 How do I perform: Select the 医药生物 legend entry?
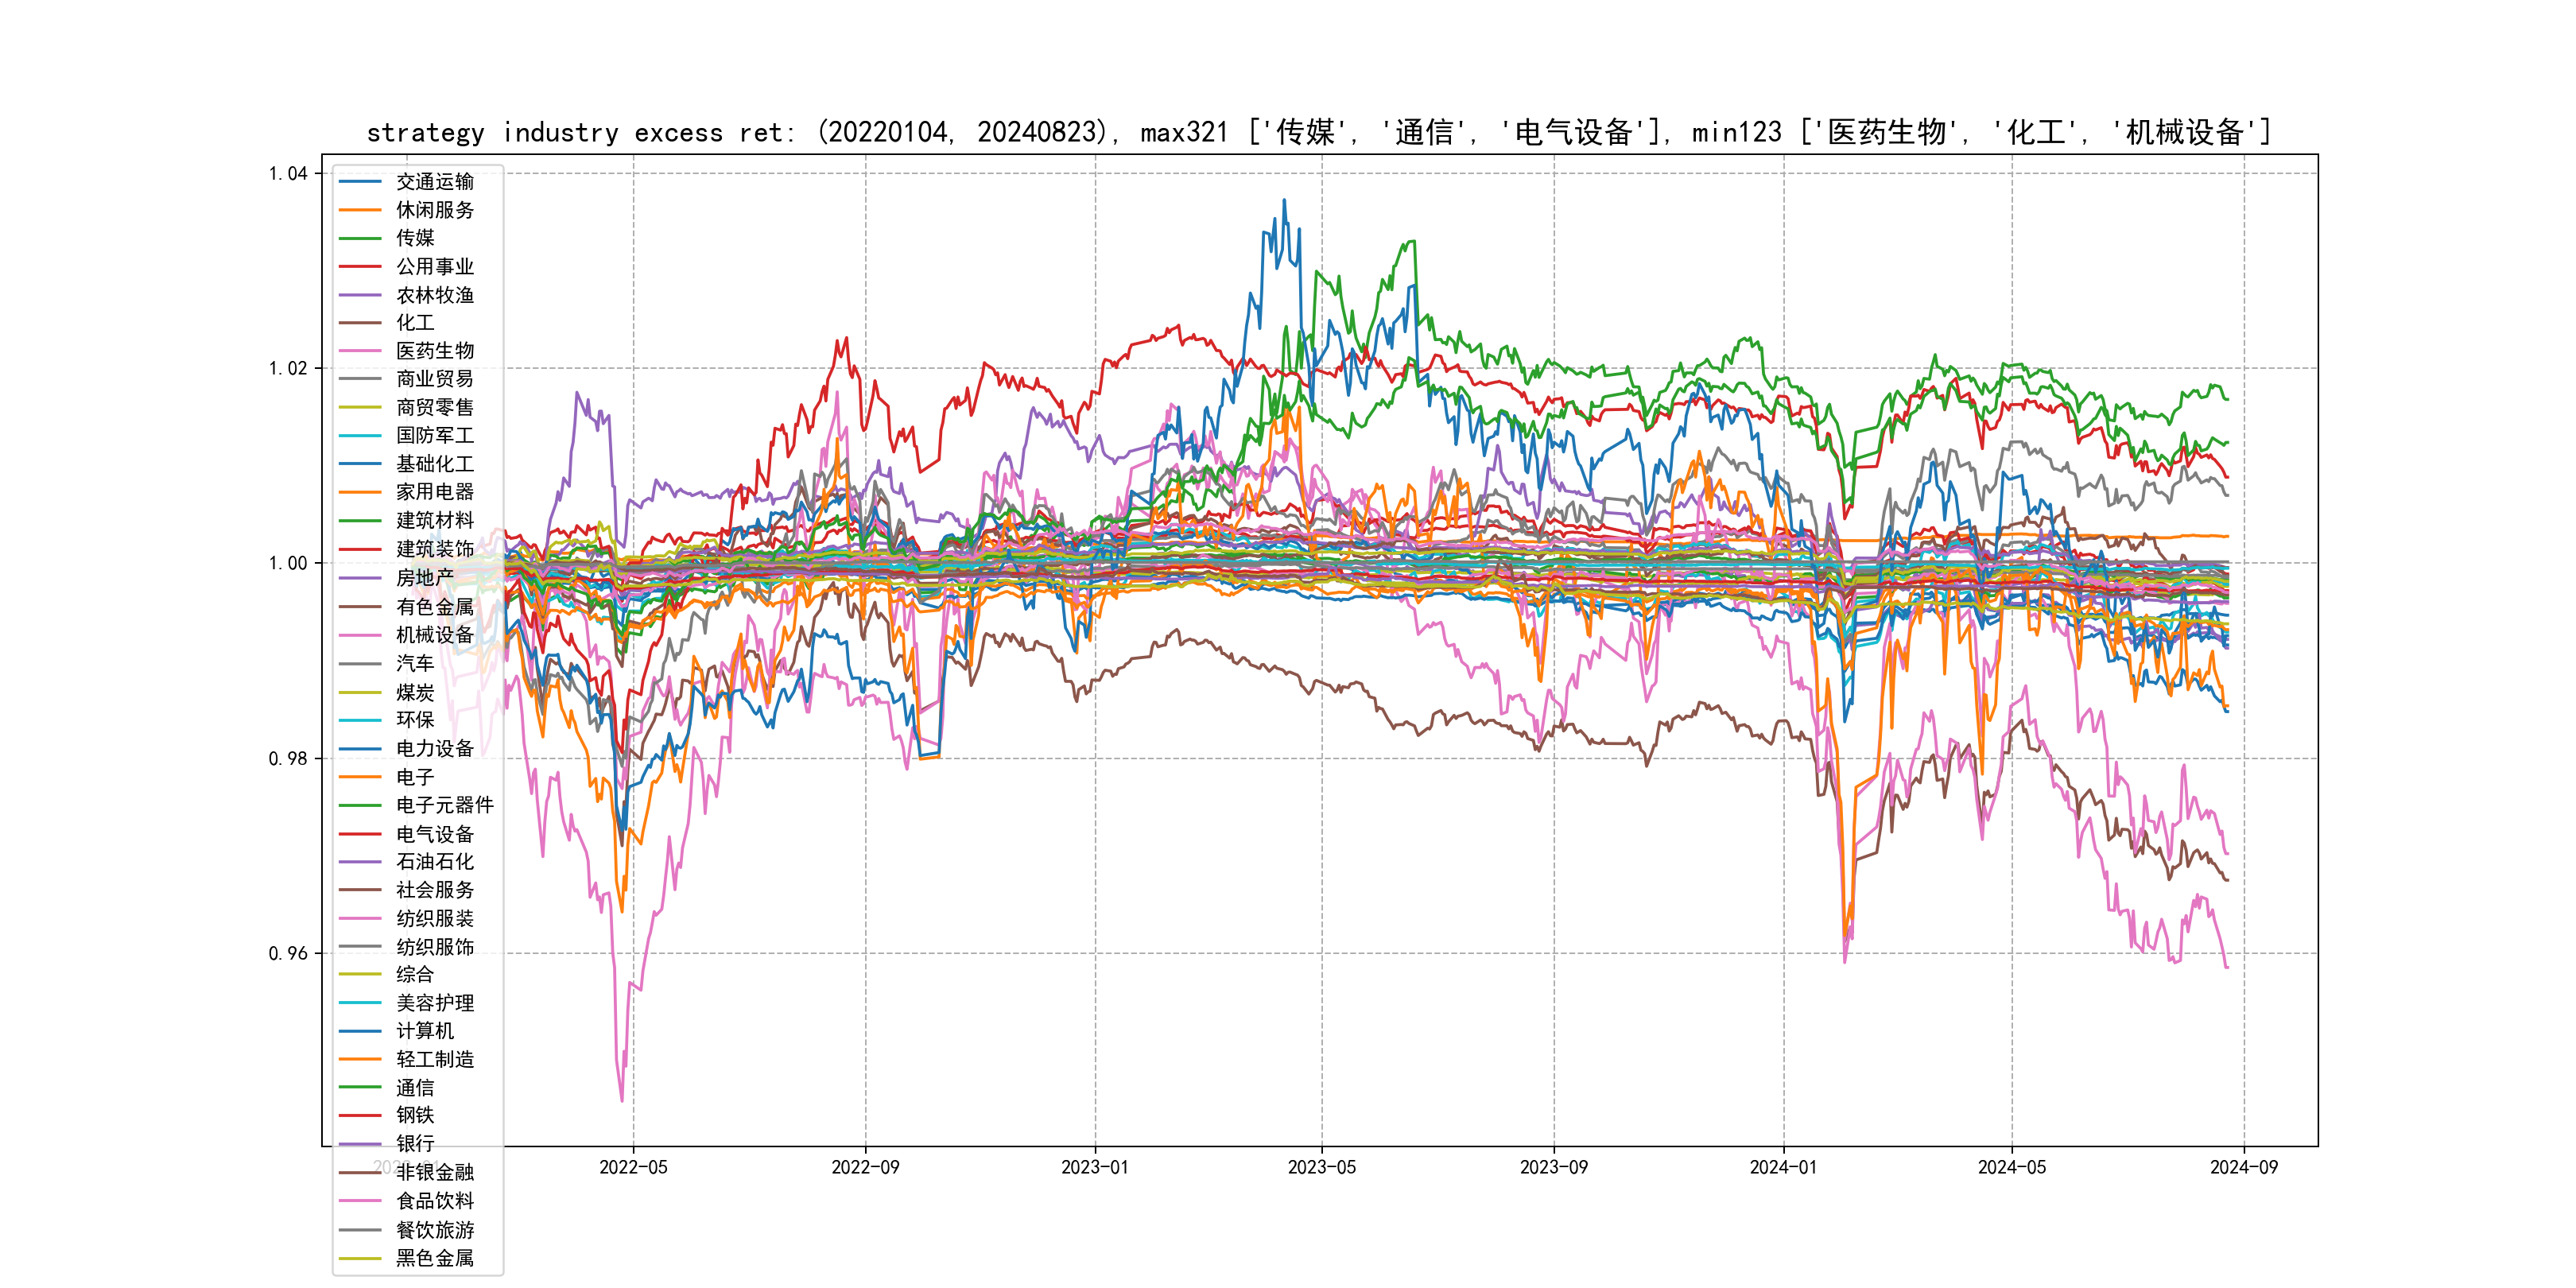(434, 351)
